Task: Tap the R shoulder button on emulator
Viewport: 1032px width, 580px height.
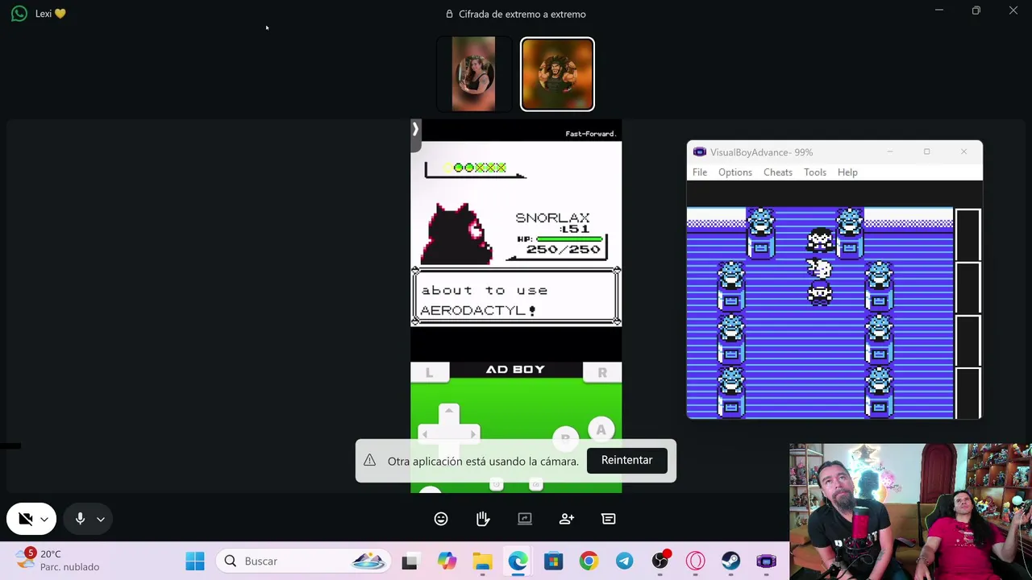Action: [602, 372]
